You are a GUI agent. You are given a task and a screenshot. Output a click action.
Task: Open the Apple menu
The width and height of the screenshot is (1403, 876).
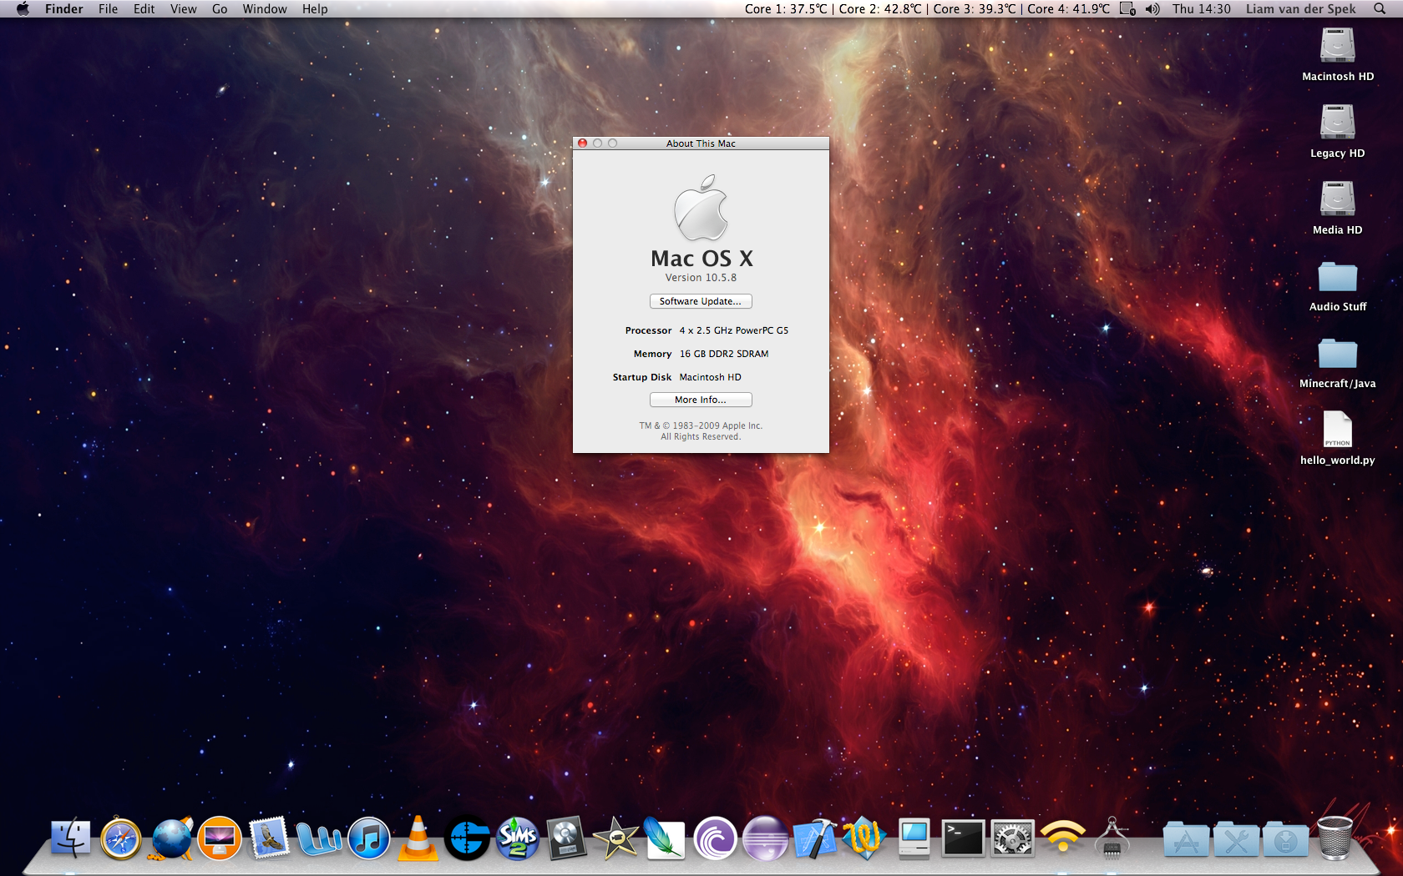(x=23, y=9)
